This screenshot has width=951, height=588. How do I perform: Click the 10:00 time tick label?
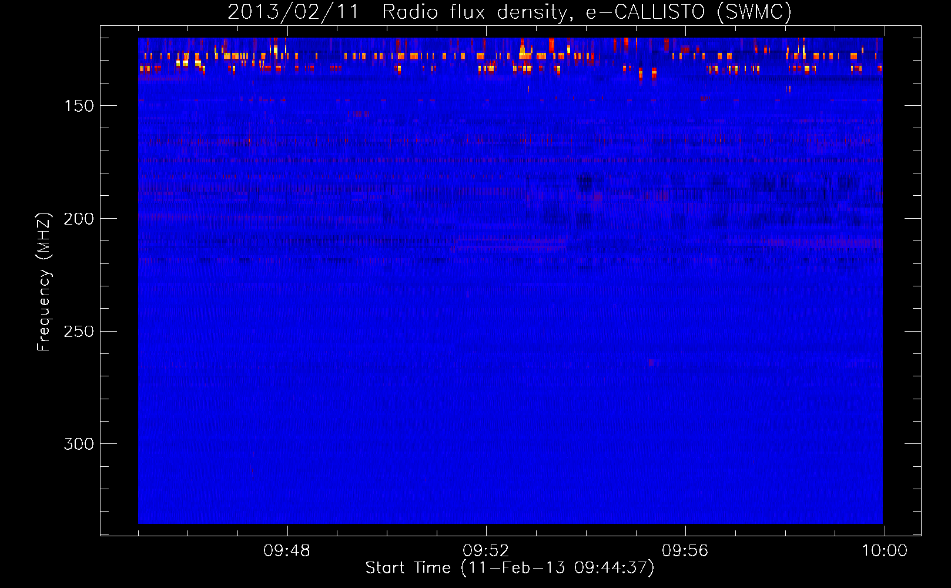click(x=885, y=551)
